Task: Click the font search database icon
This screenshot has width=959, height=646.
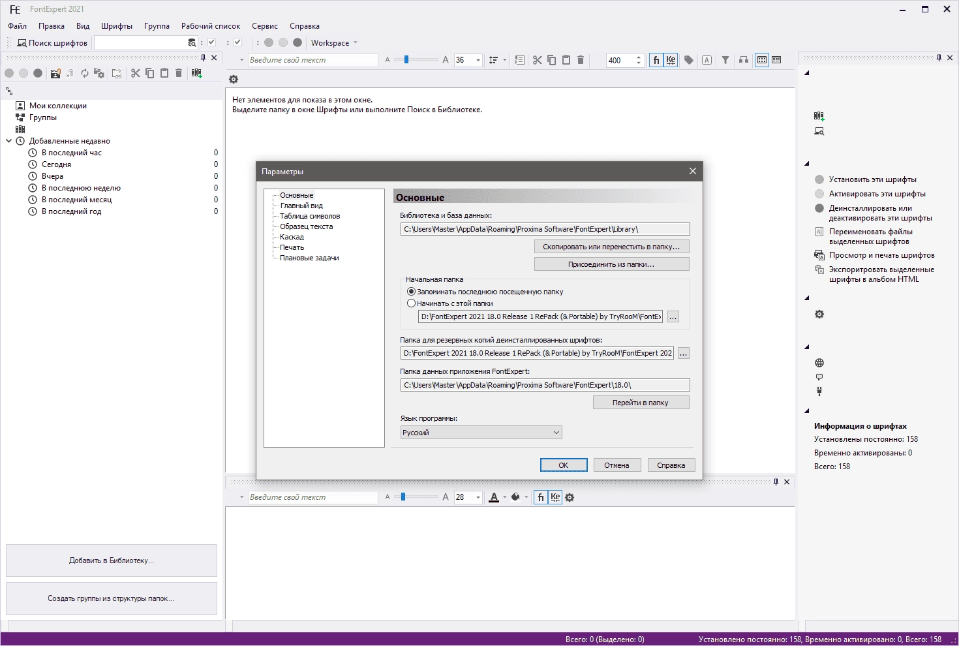Action: [x=192, y=43]
